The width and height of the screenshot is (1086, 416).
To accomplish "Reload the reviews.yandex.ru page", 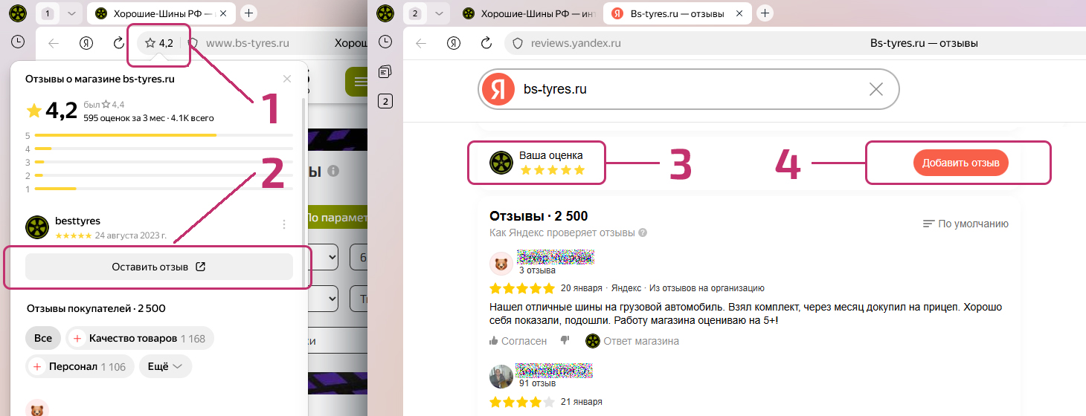I will pyautogui.click(x=486, y=43).
